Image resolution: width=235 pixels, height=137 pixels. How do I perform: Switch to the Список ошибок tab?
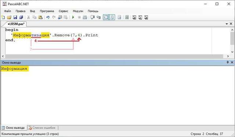pyautogui.click(x=42, y=128)
